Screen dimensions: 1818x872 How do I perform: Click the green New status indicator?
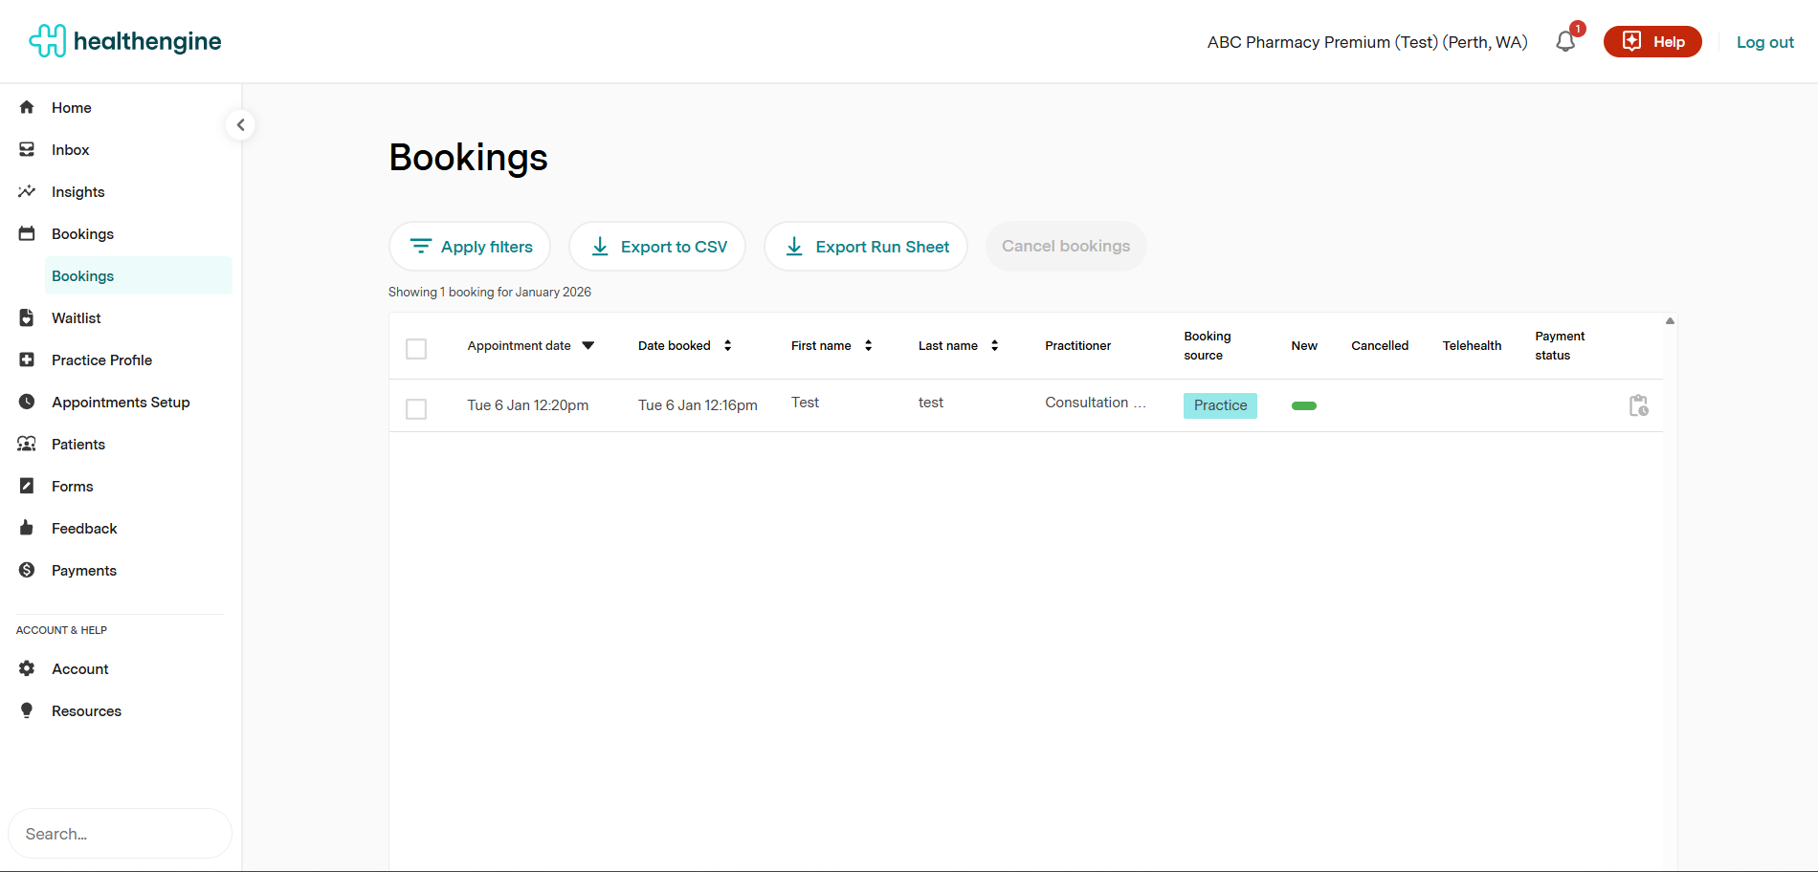(1303, 406)
